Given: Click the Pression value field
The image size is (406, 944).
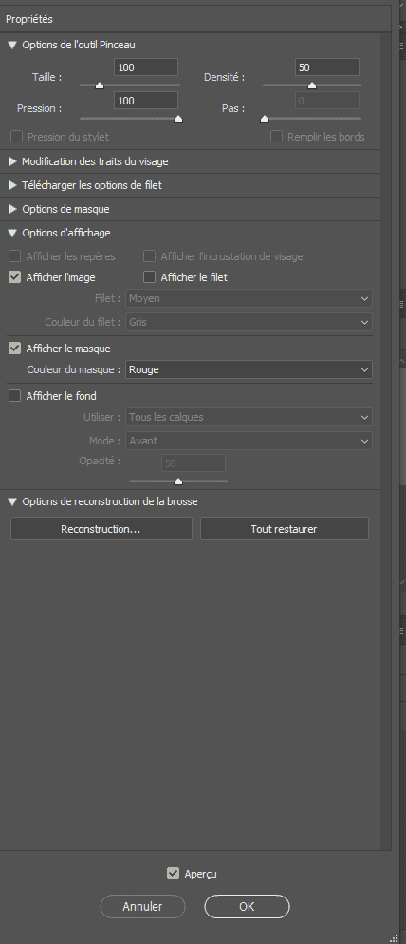Looking at the screenshot, I should click(145, 101).
